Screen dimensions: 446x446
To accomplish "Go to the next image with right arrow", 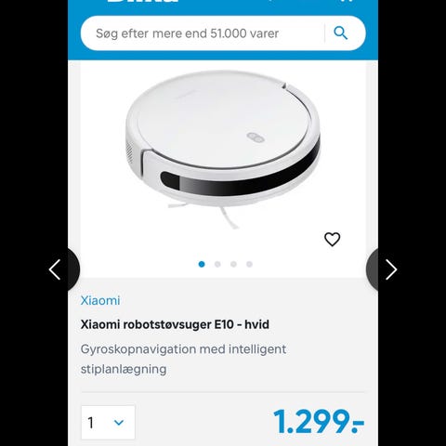I will (x=391, y=269).
